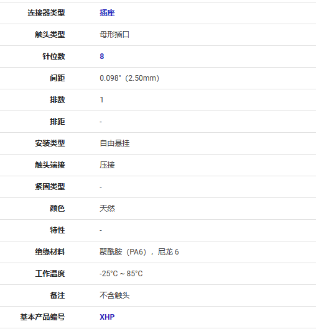The image size is (316, 329).
Task: Click the 不含触头 note value
Action: (x=114, y=295)
